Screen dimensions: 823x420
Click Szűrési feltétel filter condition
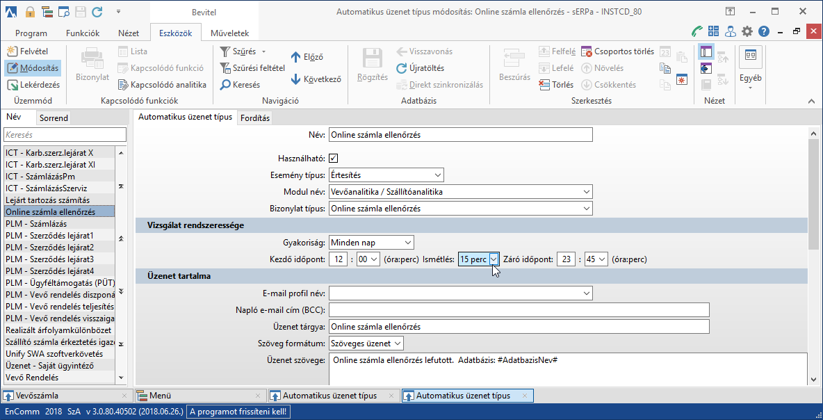click(252, 67)
